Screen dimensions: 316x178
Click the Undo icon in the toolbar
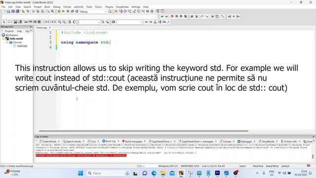(x=23, y=11)
